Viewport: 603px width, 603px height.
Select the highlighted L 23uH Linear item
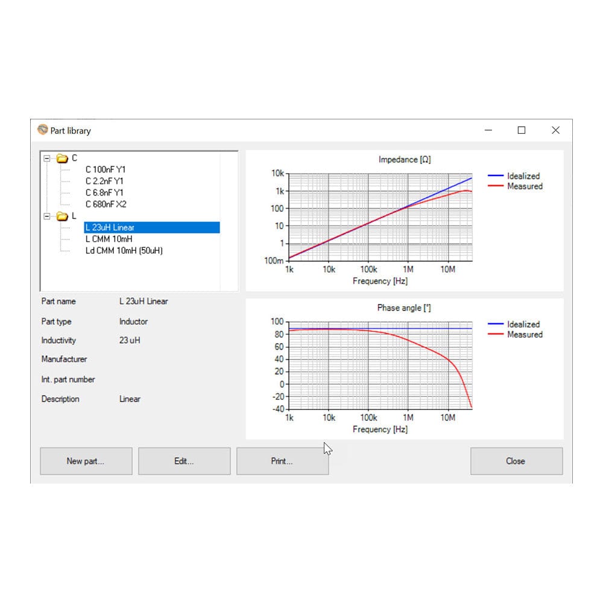point(110,228)
